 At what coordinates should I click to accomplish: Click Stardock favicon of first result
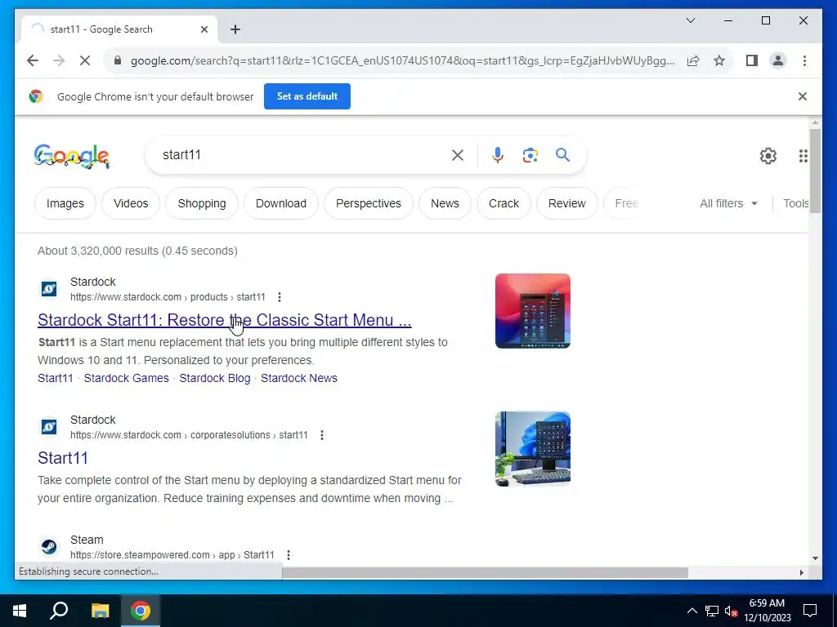pos(48,289)
